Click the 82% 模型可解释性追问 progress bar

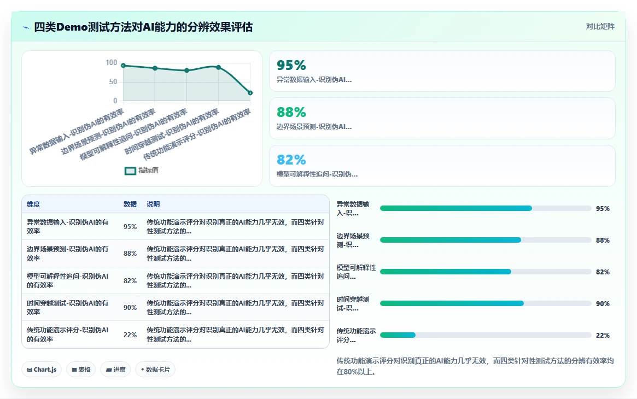point(486,272)
